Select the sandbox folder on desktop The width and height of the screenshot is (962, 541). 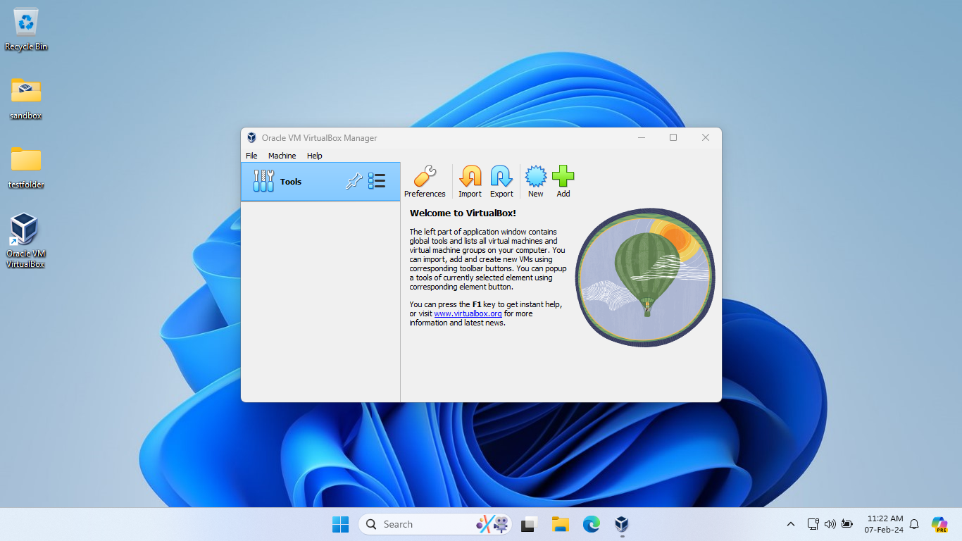coord(26,98)
